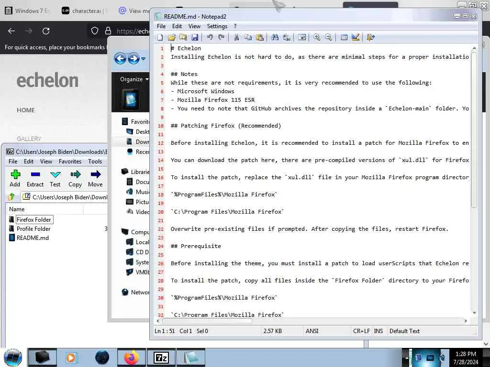
Task: Click GALLERY link on echelon page
Action: click(x=29, y=139)
